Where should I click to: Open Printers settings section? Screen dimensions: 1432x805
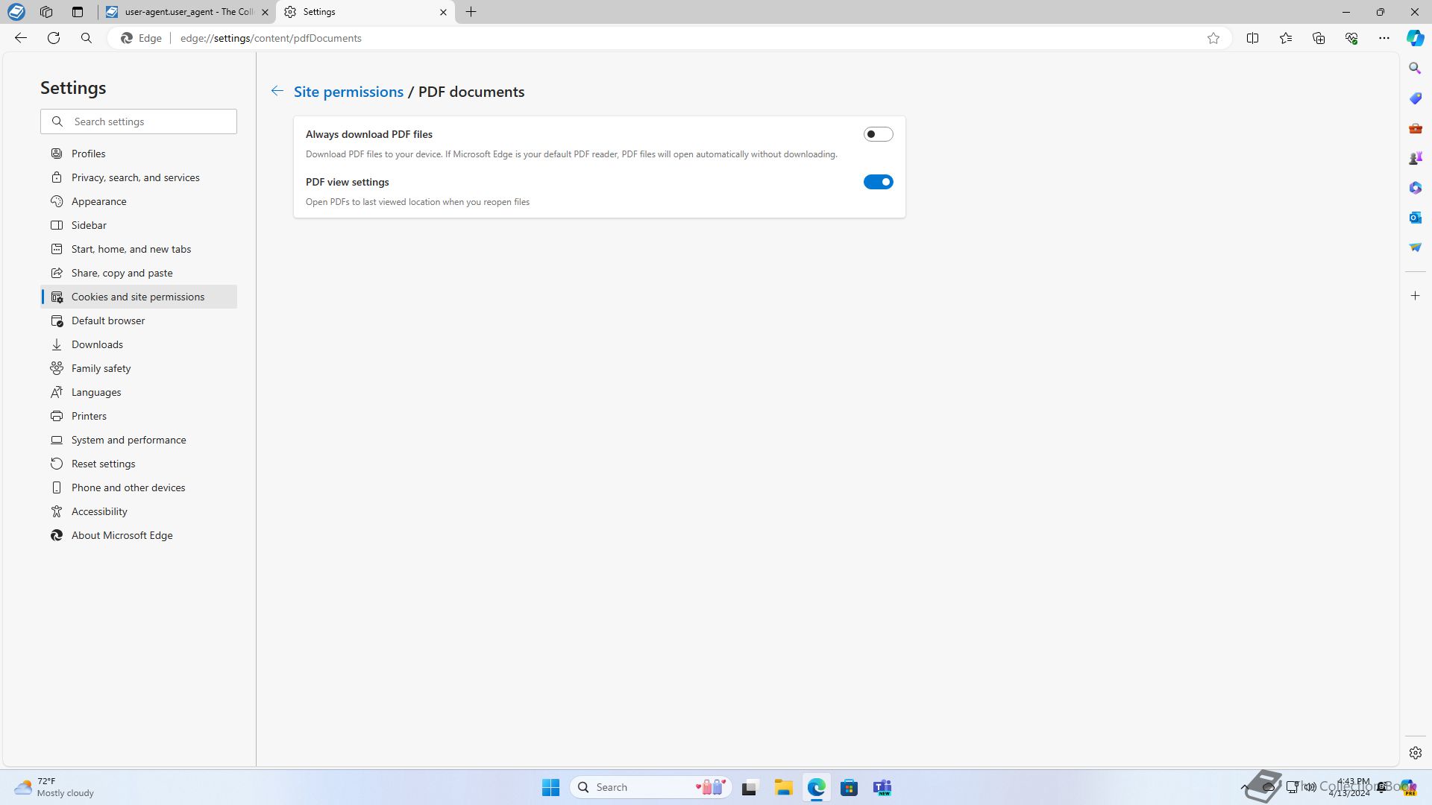(139, 416)
